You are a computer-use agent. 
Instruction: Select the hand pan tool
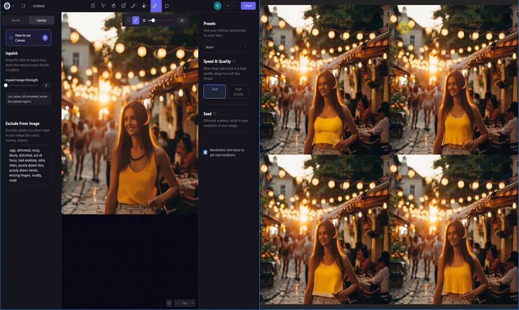point(114,6)
